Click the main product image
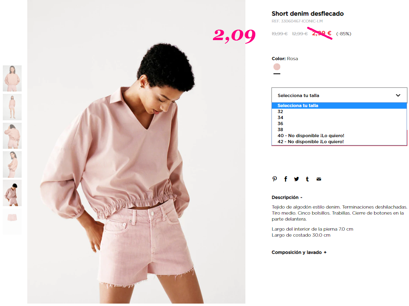The height and width of the screenshot is (306, 409). (x=136, y=152)
